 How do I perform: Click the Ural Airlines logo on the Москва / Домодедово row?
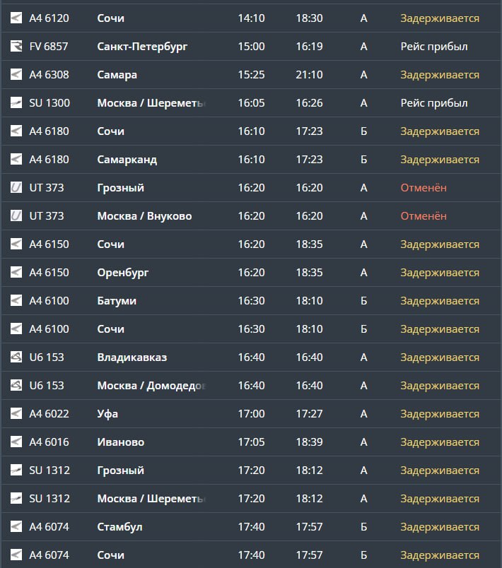point(16,386)
